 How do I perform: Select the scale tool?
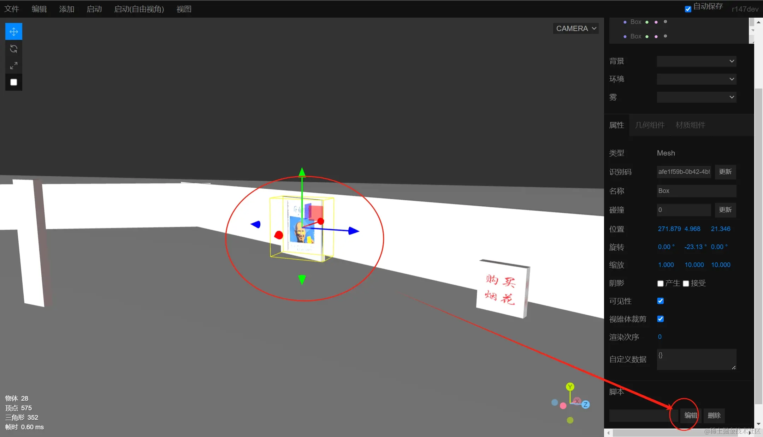point(14,66)
